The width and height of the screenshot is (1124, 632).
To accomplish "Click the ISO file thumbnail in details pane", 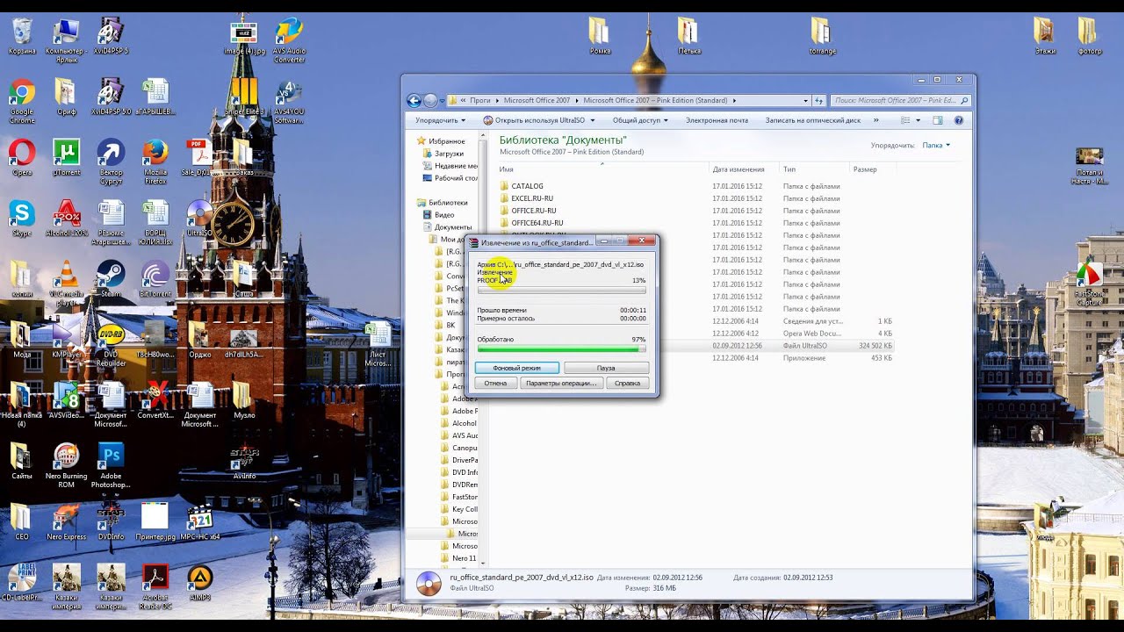I will pyautogui.click(x=429, y=584).
